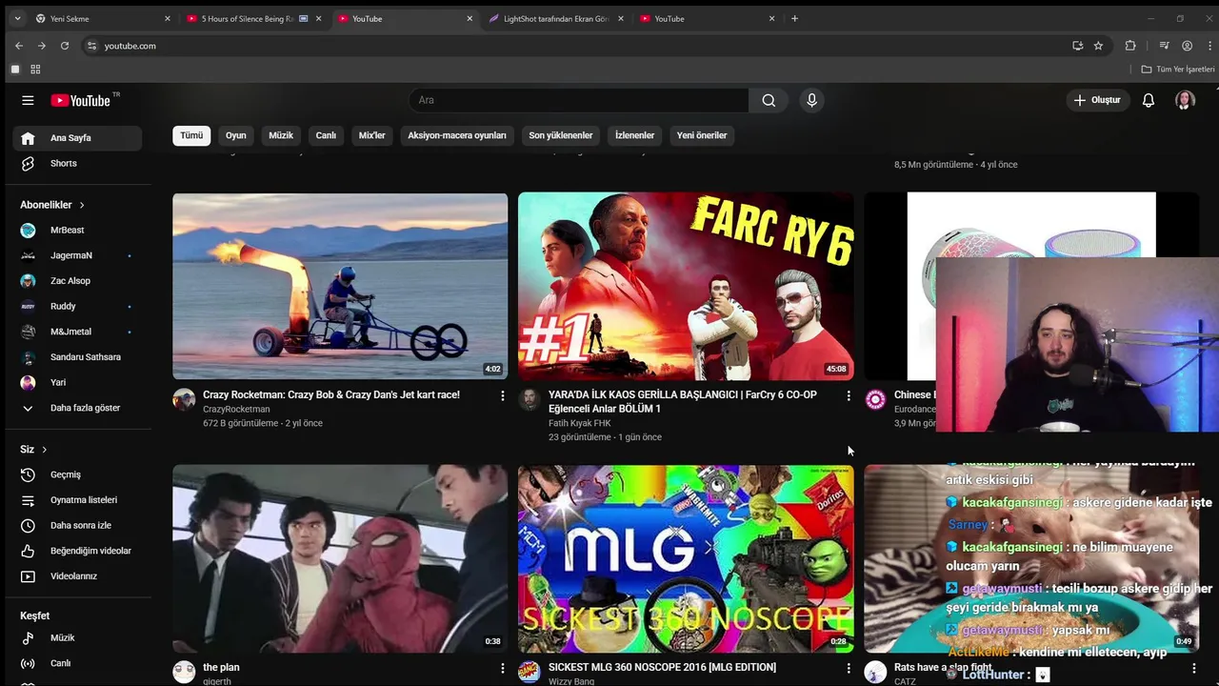Select İzlenenler filter chip

click(634, 135)
